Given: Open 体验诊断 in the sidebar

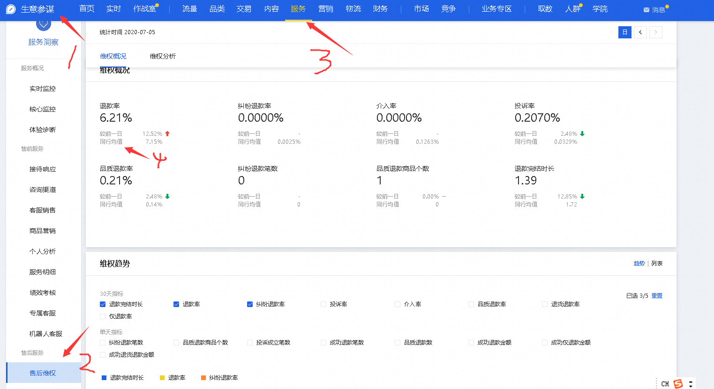Looking at the screenshot, I should [x=43, y=130].
